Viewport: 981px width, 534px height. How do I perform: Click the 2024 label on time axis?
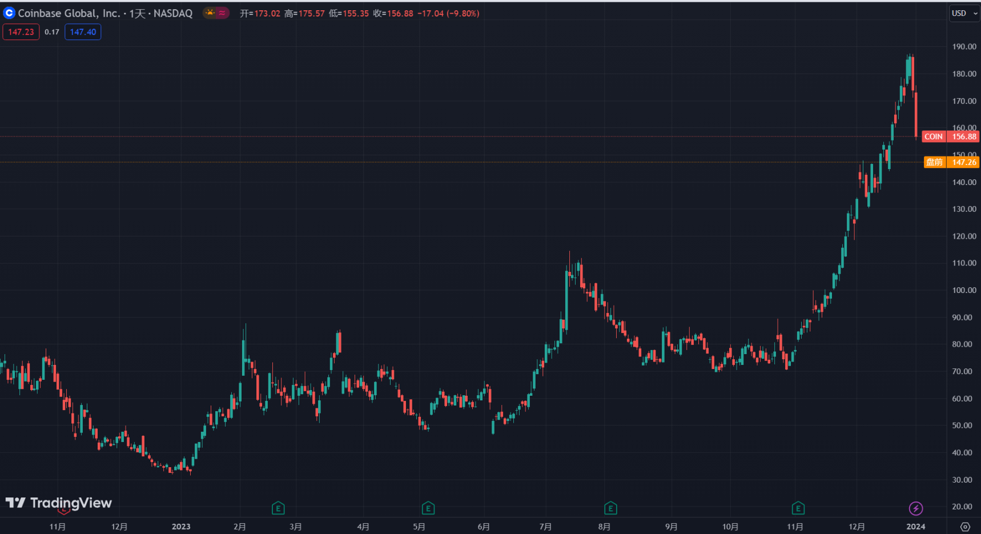coord(916,527)
